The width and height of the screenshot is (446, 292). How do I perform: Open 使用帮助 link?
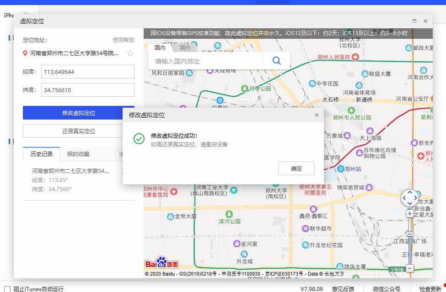point(124,40)
